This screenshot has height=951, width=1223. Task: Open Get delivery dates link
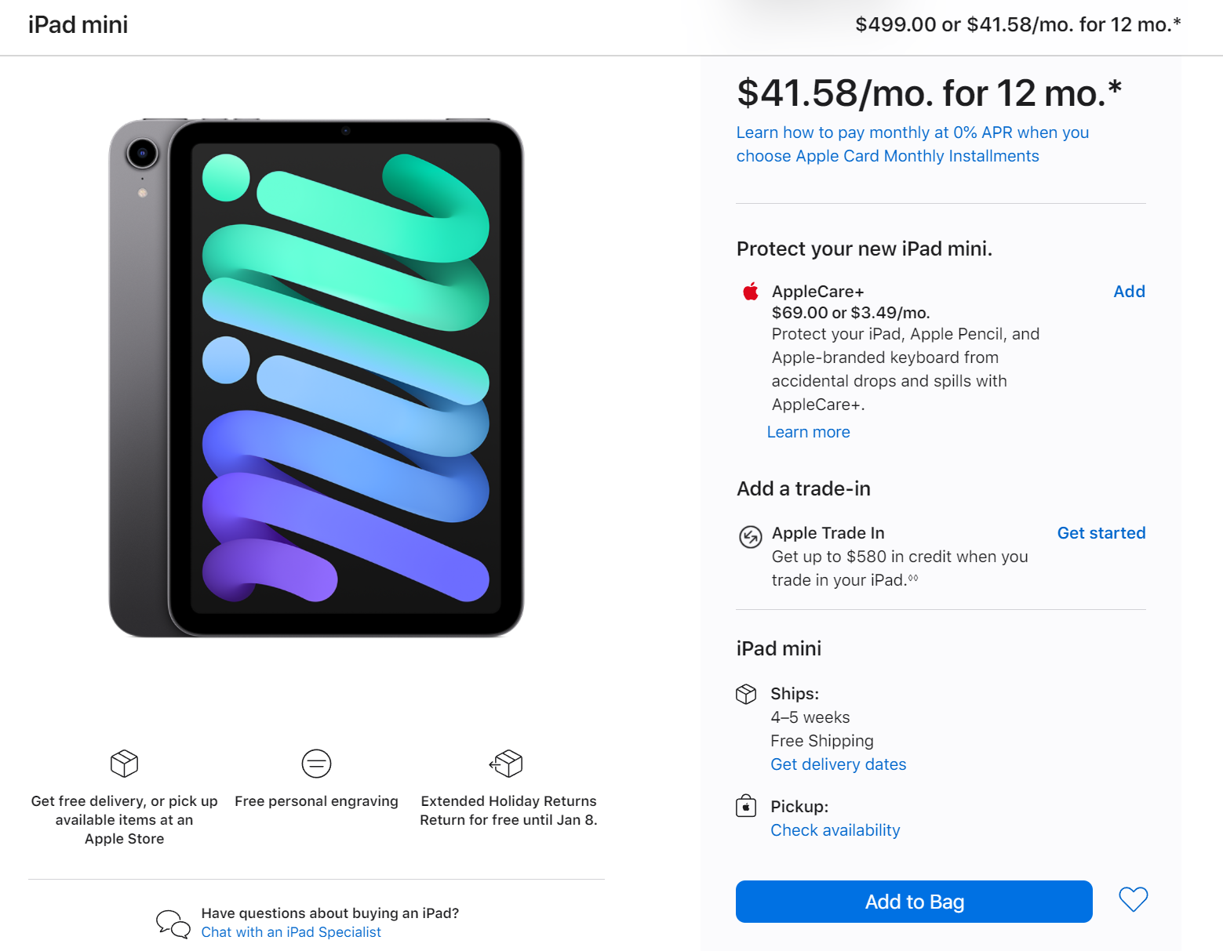[838, 764]
